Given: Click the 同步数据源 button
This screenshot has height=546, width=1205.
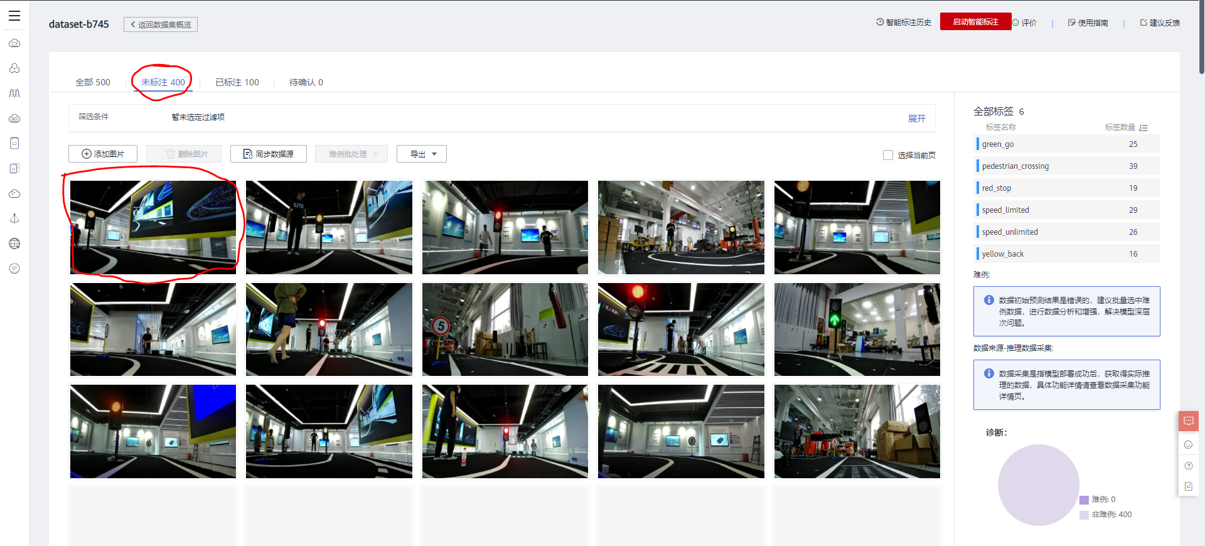Looking at the screenshot, I should coord(269,154).
